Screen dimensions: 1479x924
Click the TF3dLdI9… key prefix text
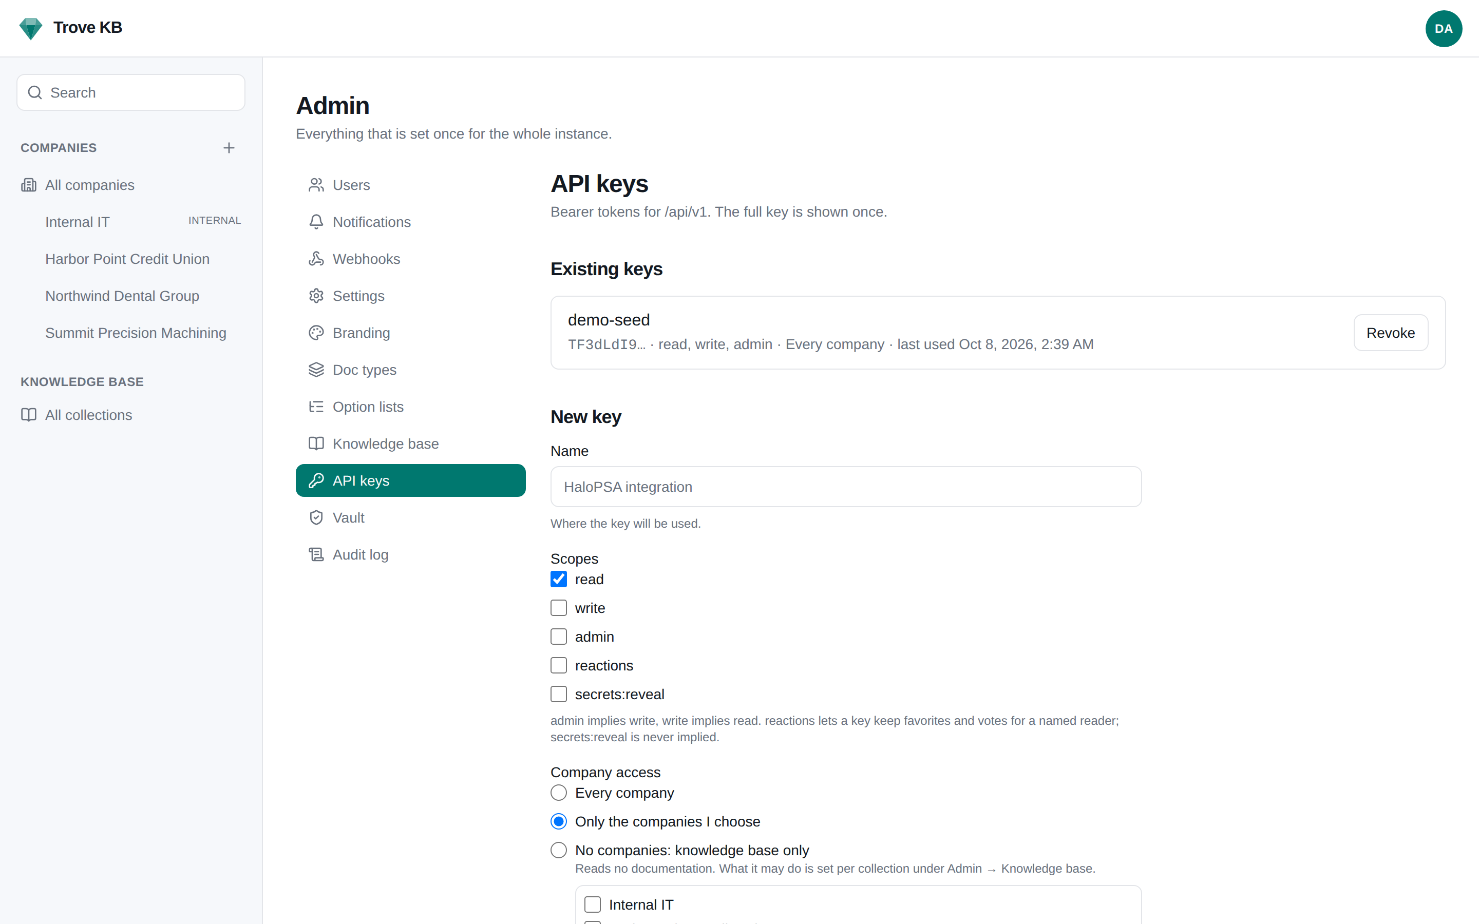606,344
